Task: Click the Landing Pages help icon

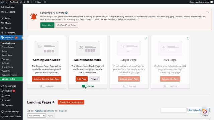Action: click(x=53, y=102)
